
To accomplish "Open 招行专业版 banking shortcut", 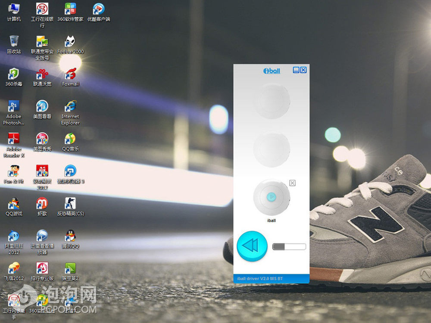I will pyautogui.click(x=42, y=271).
